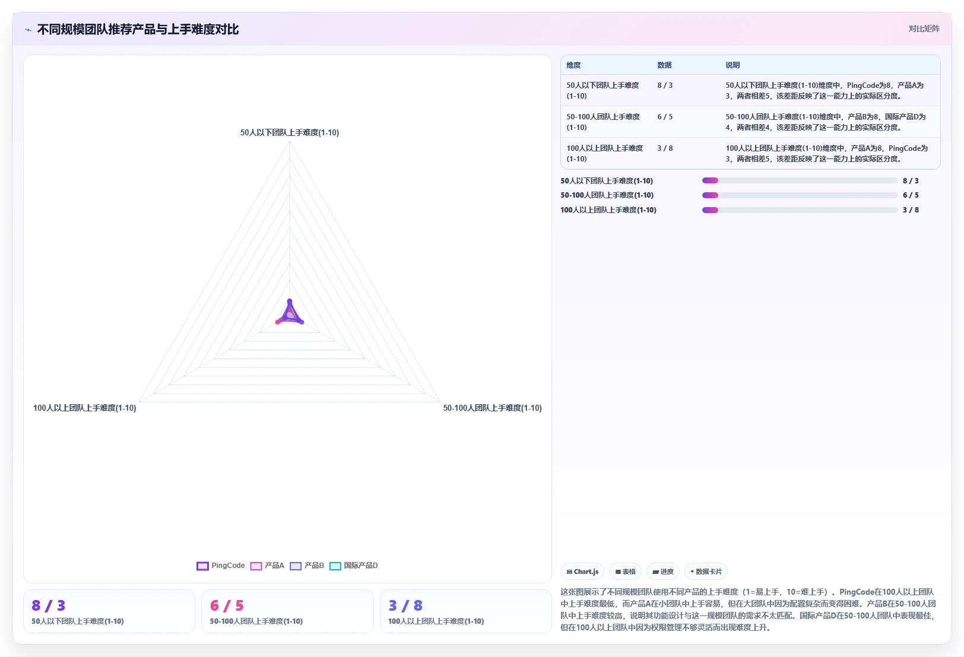The height and width of the screenshot is (657, 964).
Task: Click the 国际产品D teal legend swatch
Action: [335, 566]
